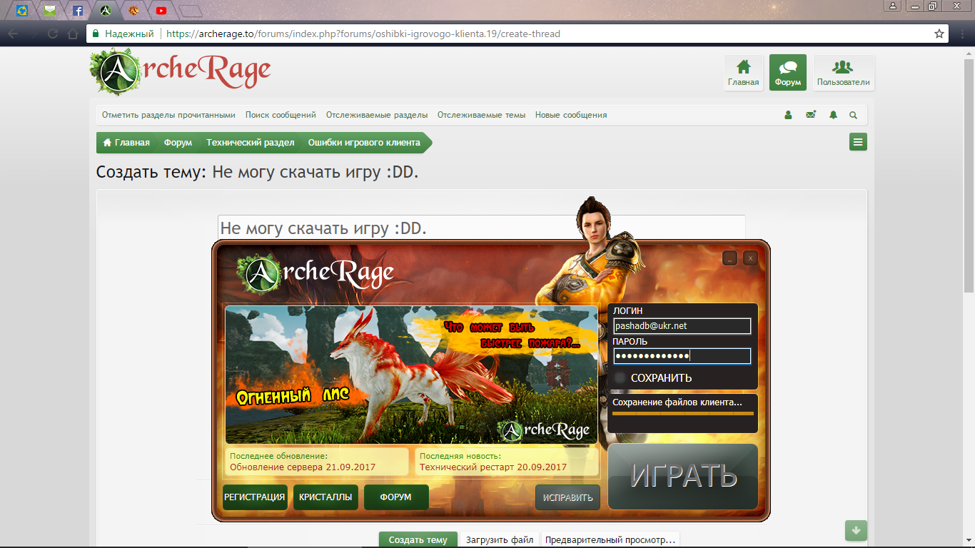Click the Chrome profile person button
Screen dimensions: 975x548
[x=893, y=6]
